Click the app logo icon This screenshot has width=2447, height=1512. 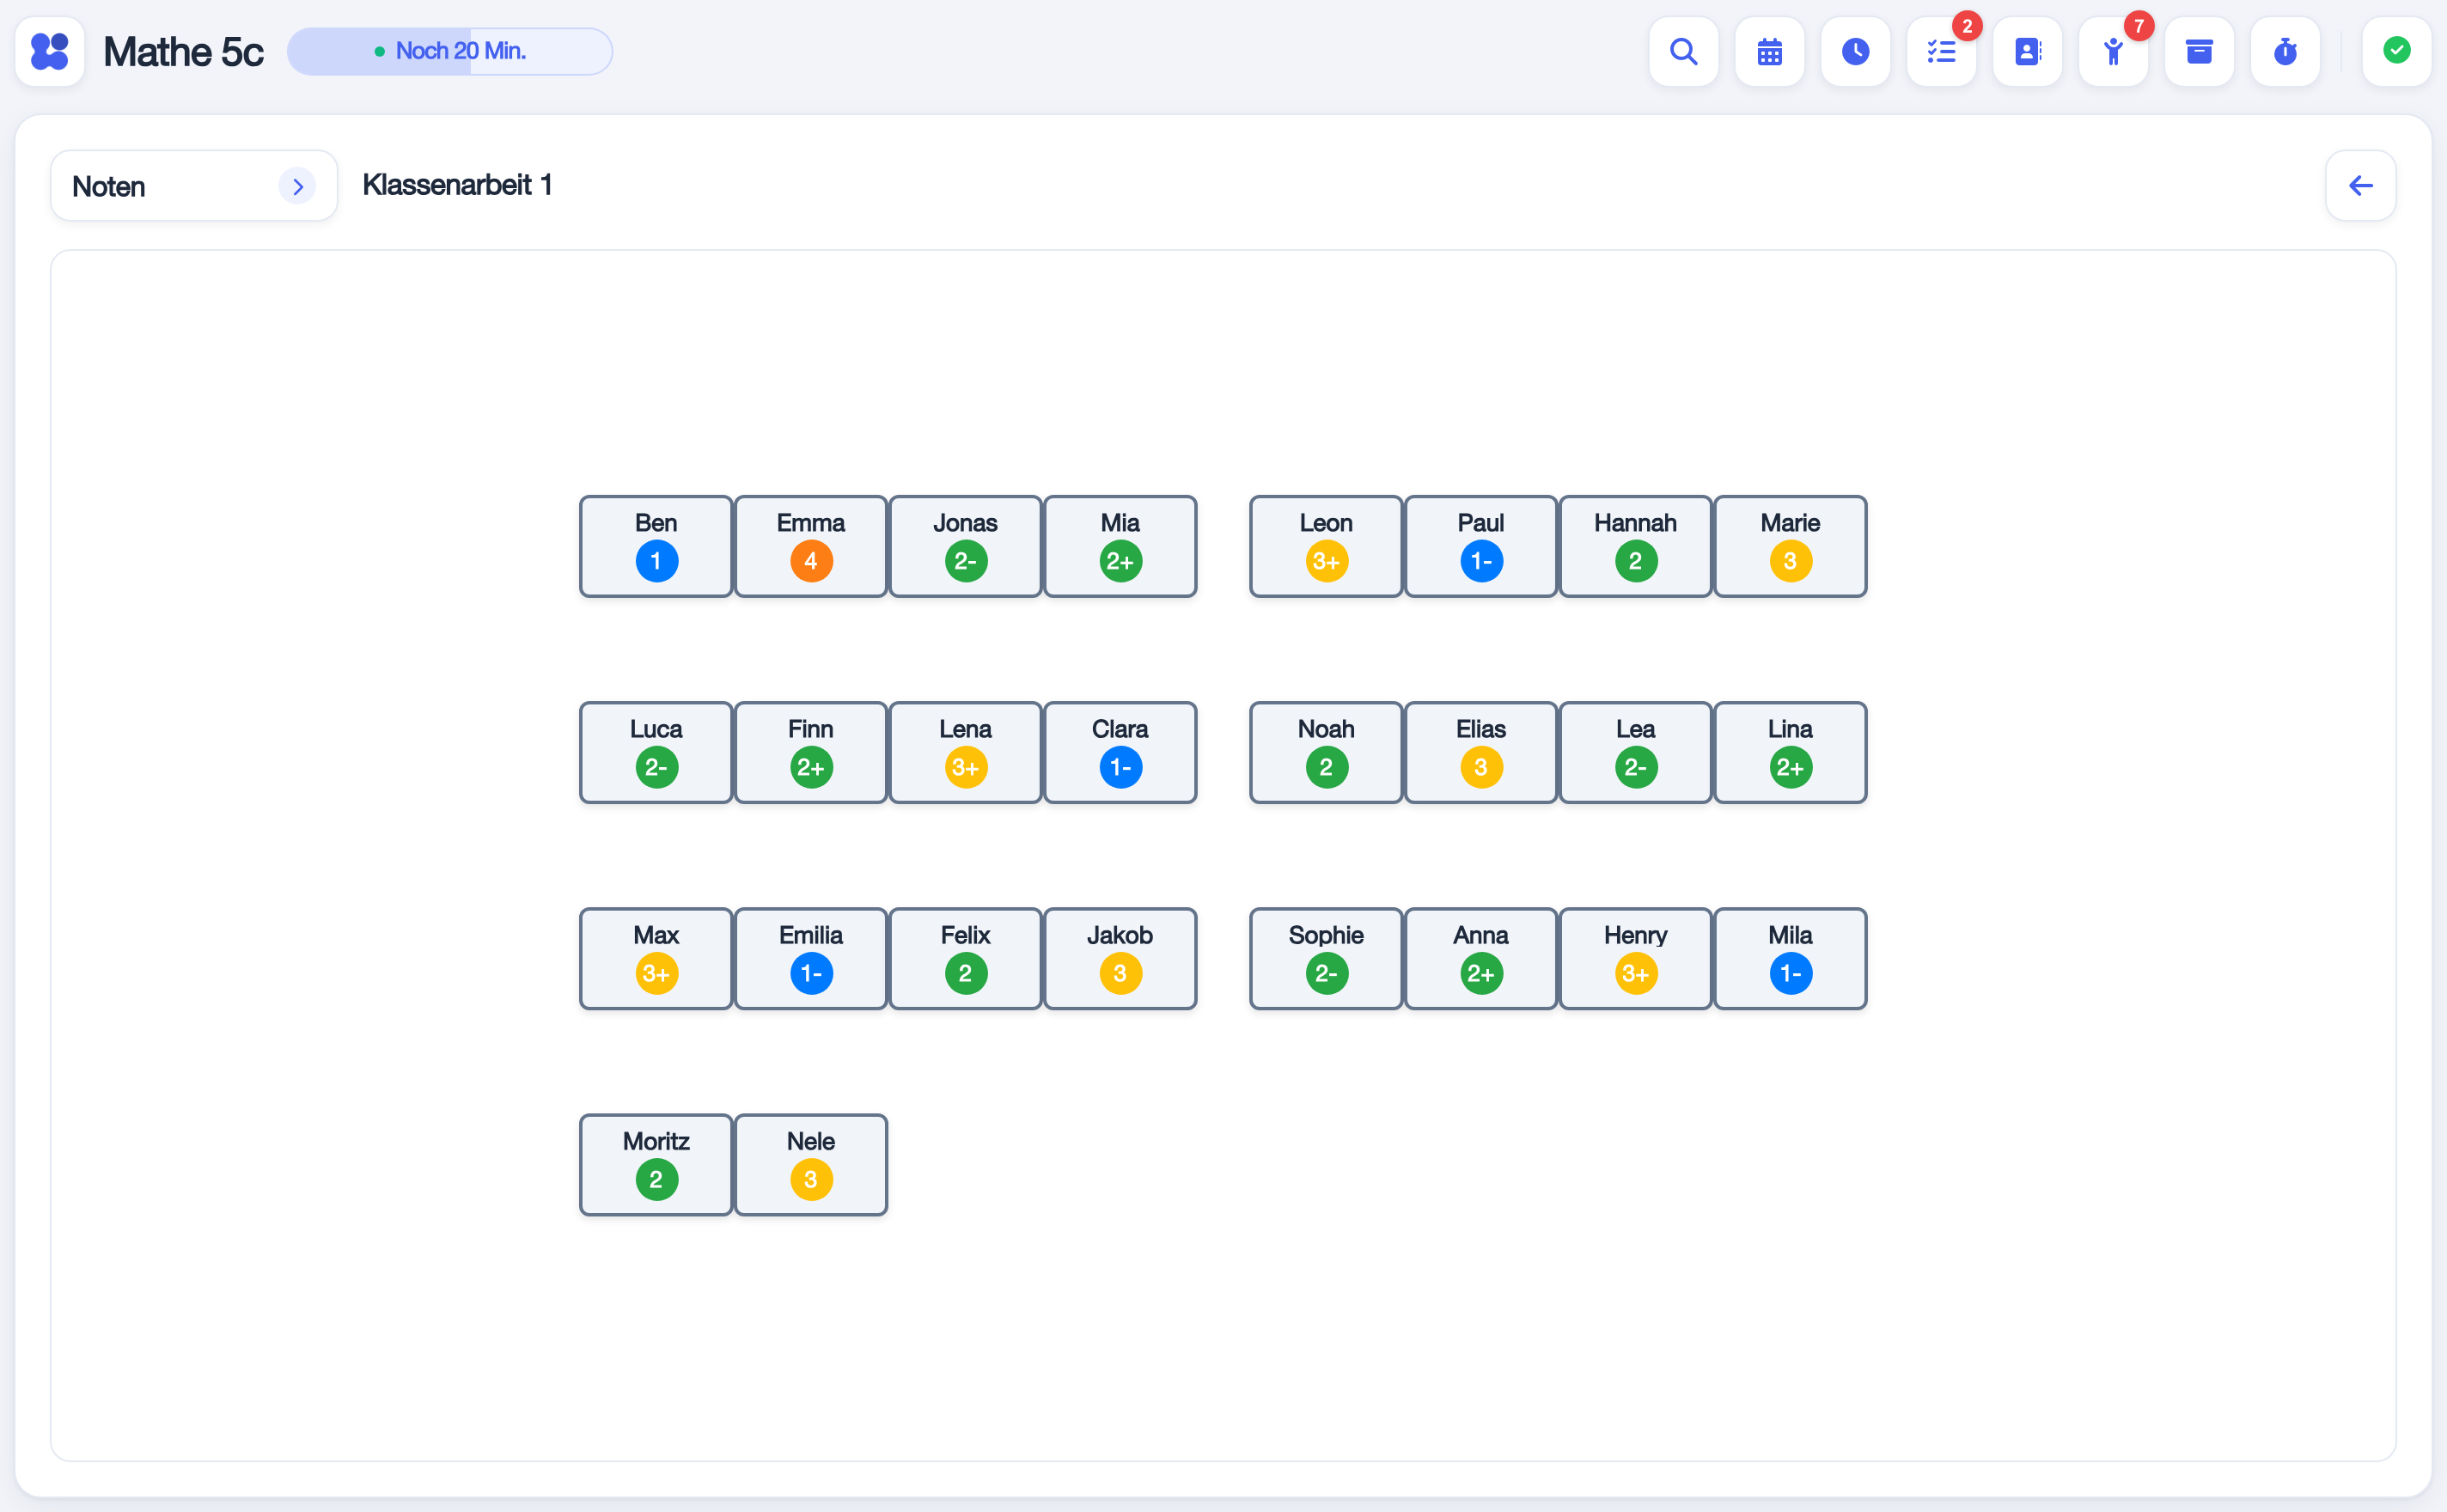[x=50, y=51]
